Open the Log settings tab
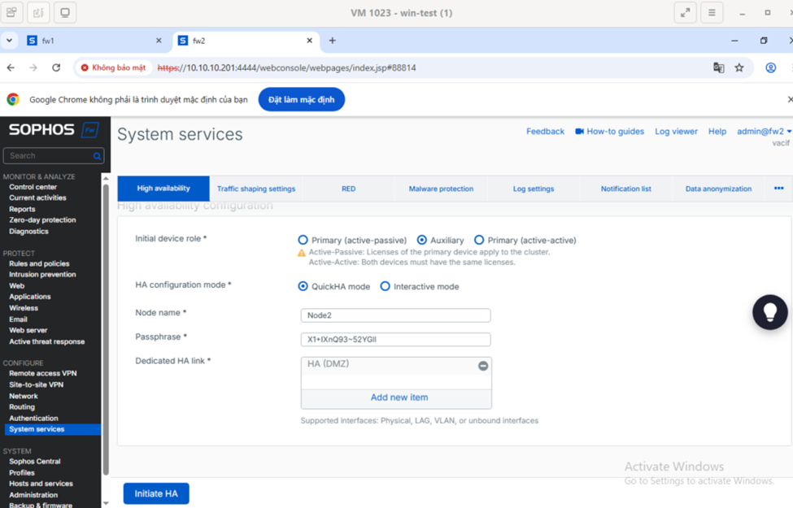This screenshot has width=793, height=508. tap(533, 189)
